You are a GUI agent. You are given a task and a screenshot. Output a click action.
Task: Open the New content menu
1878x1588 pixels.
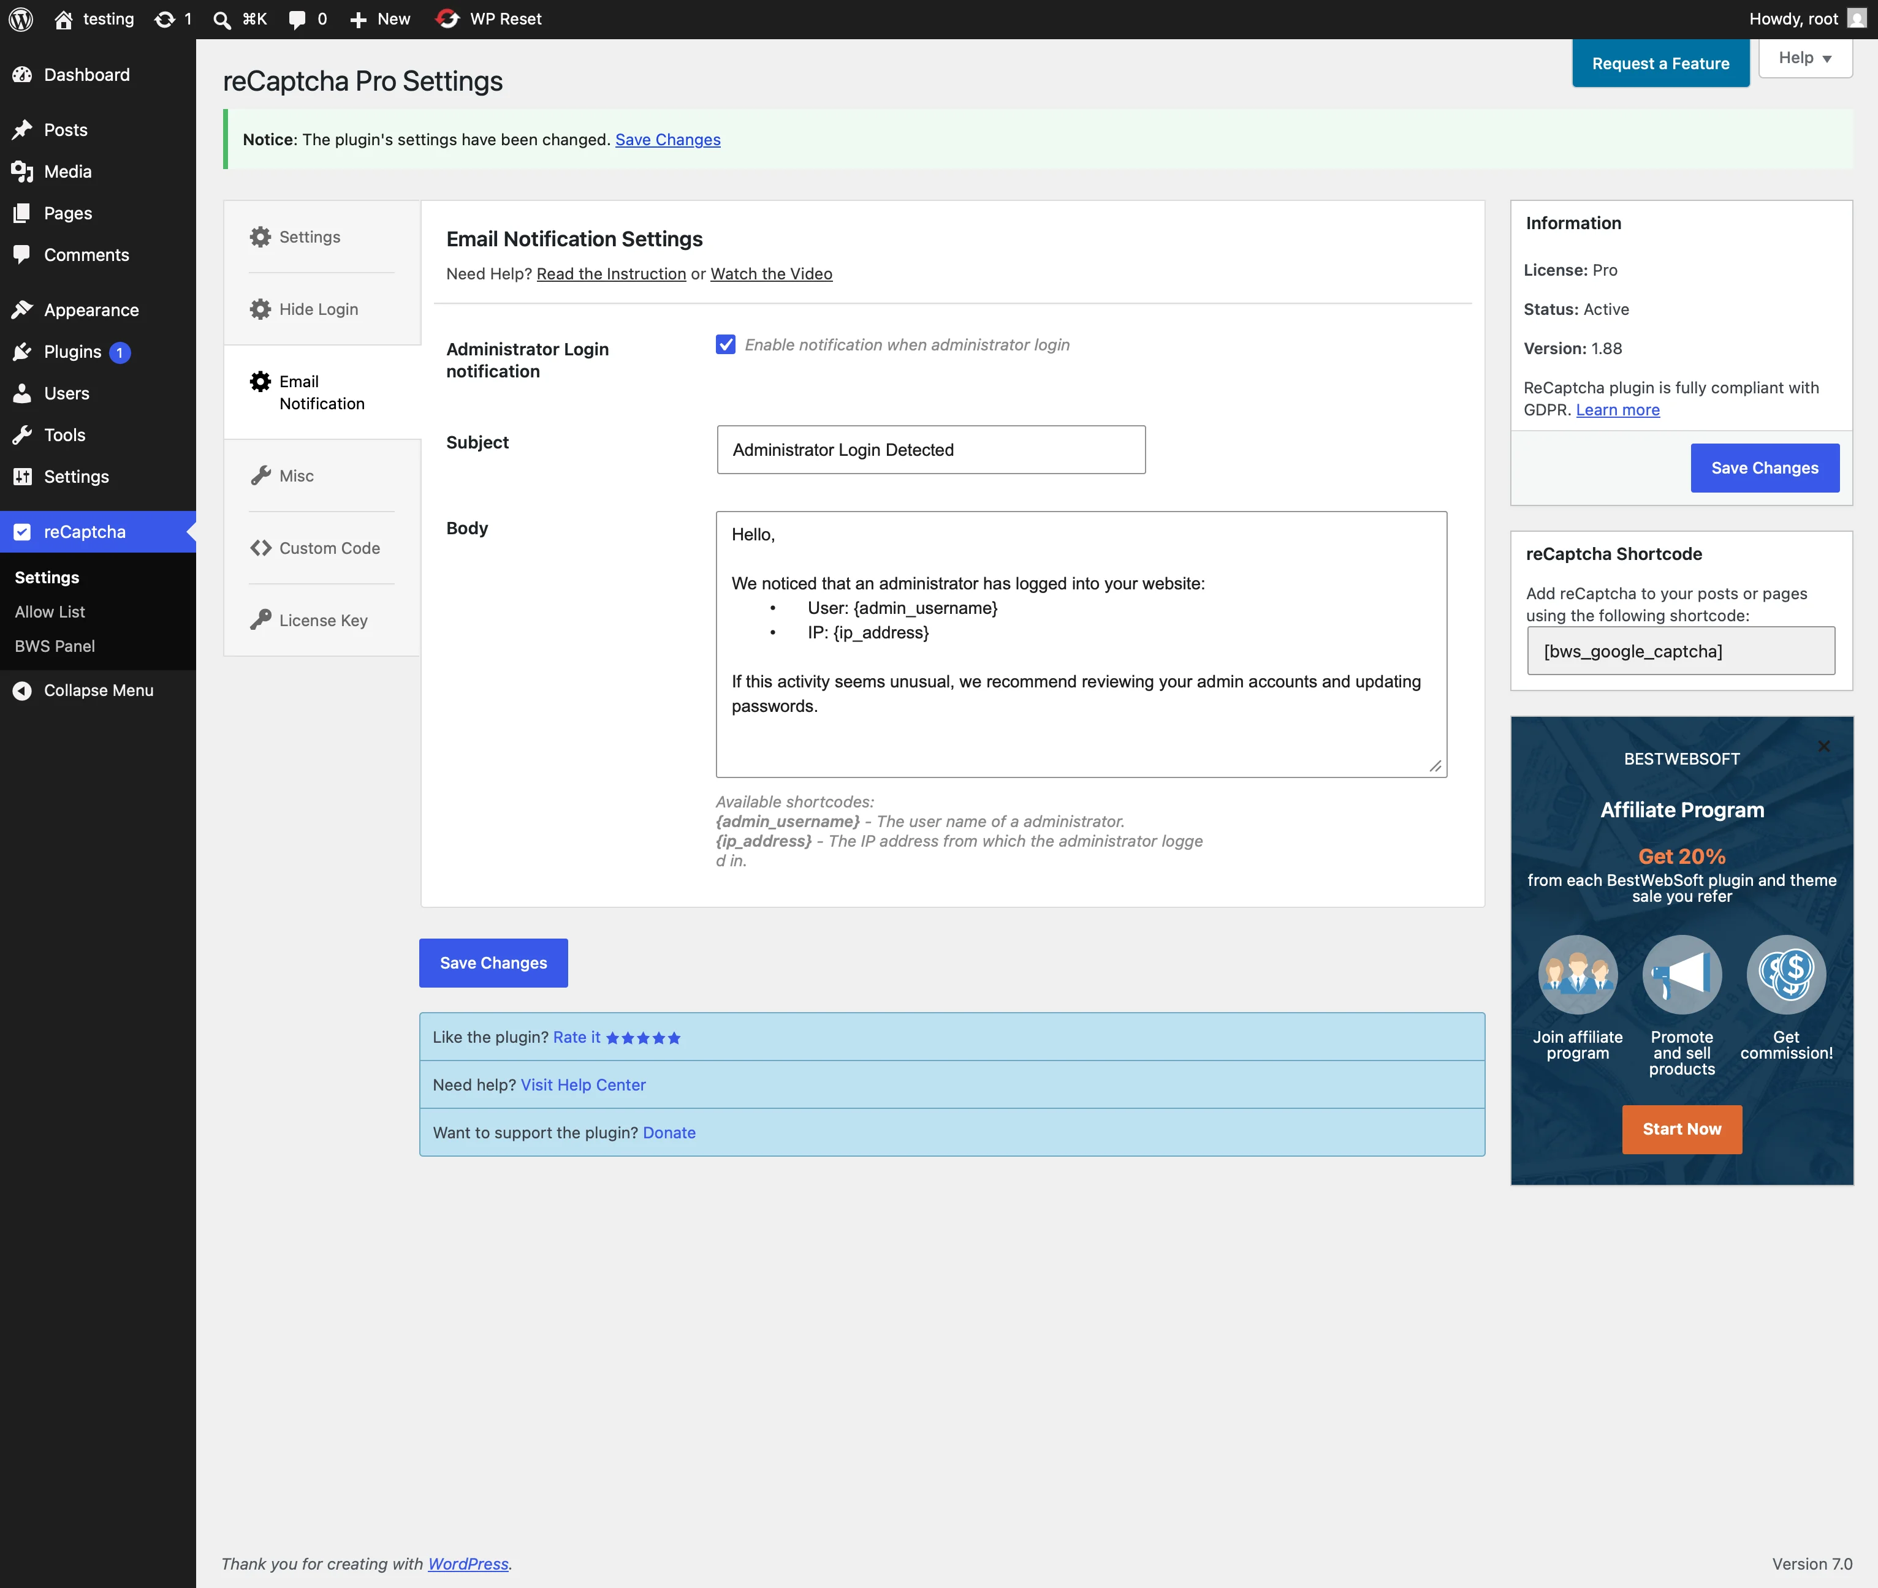[x=380, y=19]
